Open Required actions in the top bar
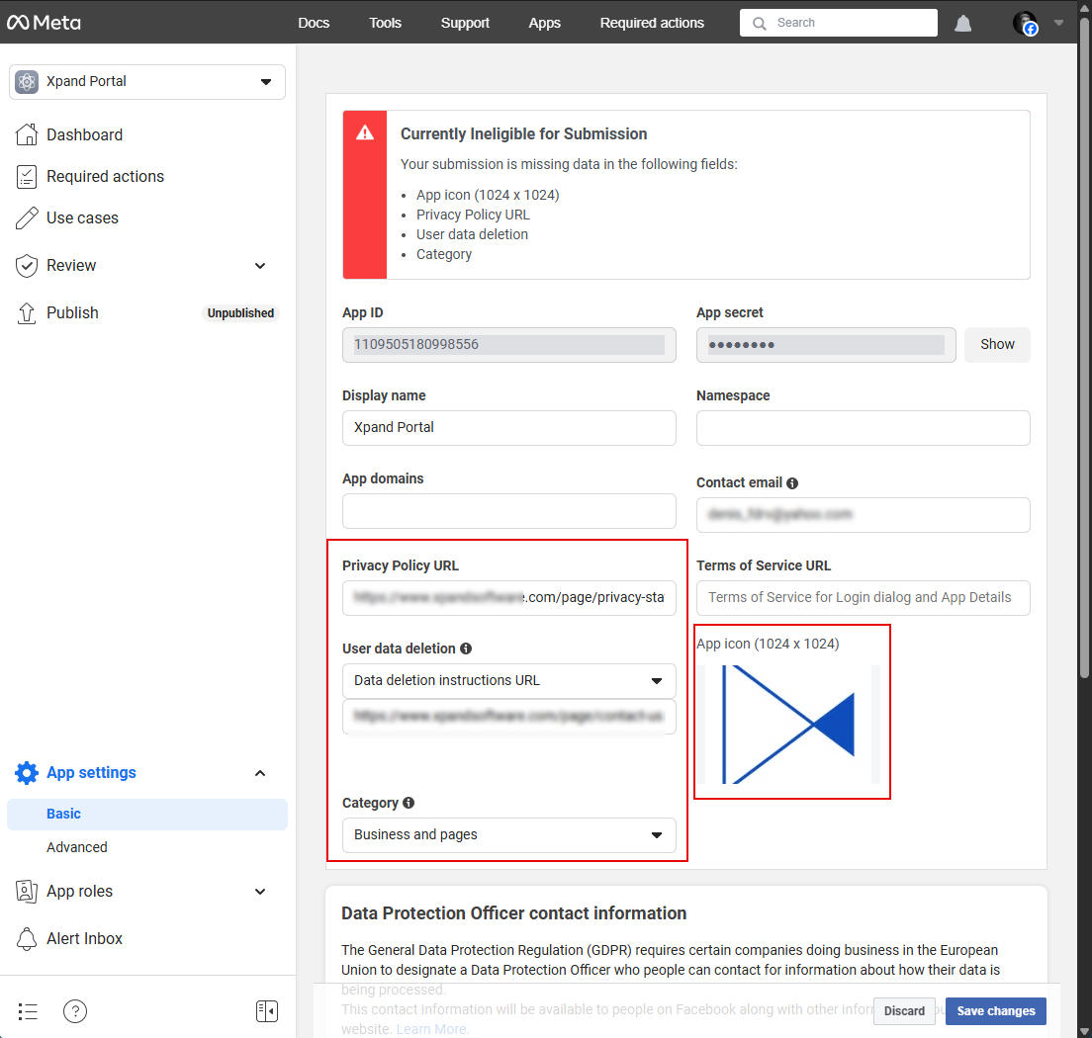 652,23
